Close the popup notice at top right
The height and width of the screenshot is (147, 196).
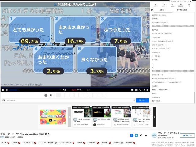[190, 1]
